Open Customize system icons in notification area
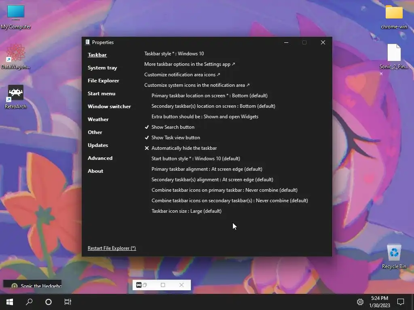 click(x=197, y=85)
